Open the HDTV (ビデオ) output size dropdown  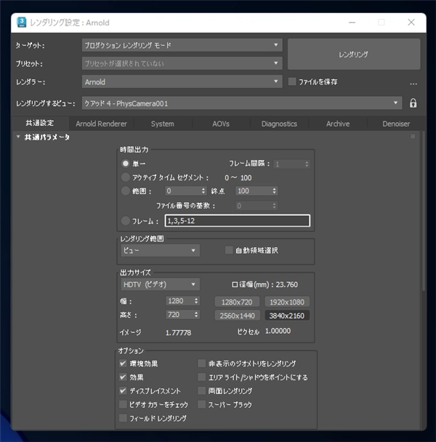point(160,284)
